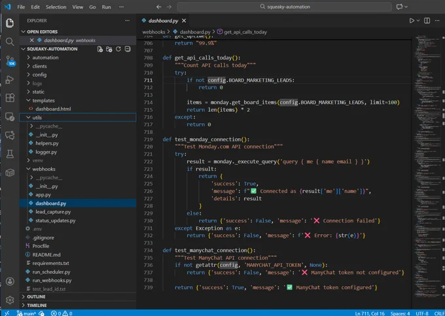Open the Manage gear menu
Viewport: 445px width, 316px height.
10,300
